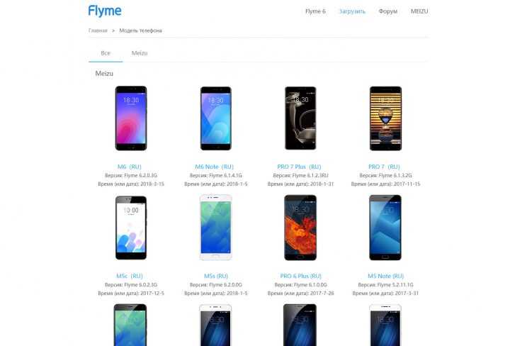Open the M6 Note (RU) text link
Image resolution: width=510 pixels, height=346 pixels.
tap(215, 167)
